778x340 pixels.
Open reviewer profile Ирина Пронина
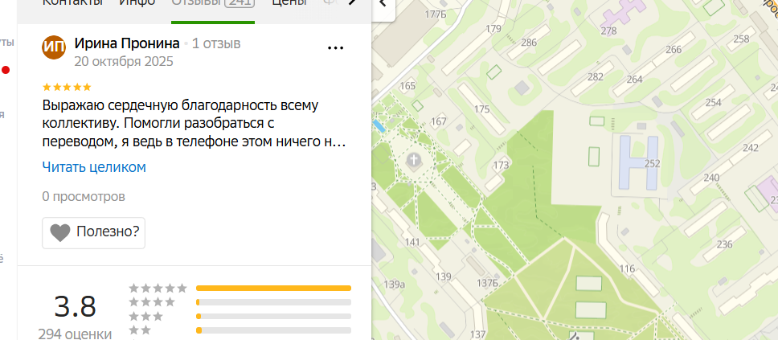click(127, 43)
